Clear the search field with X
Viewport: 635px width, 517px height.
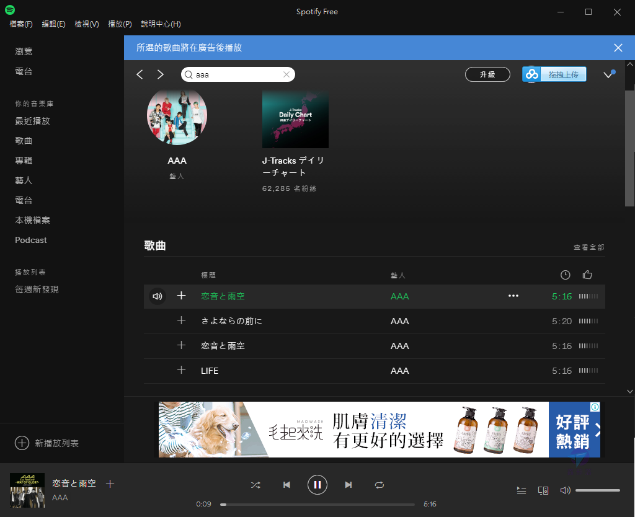[x=286, y=74]
